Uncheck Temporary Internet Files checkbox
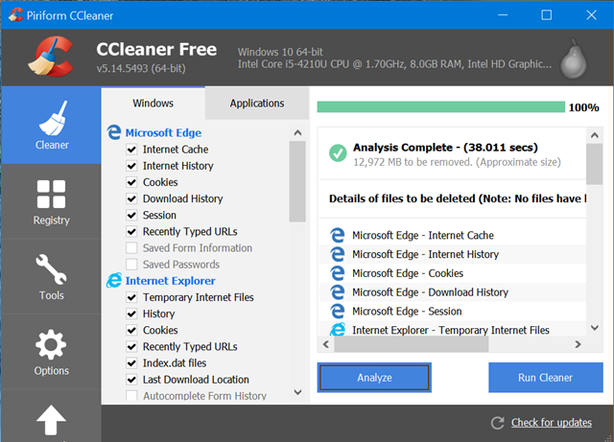The width and height of the screenshot is (614, 442). tap(131, 297)
